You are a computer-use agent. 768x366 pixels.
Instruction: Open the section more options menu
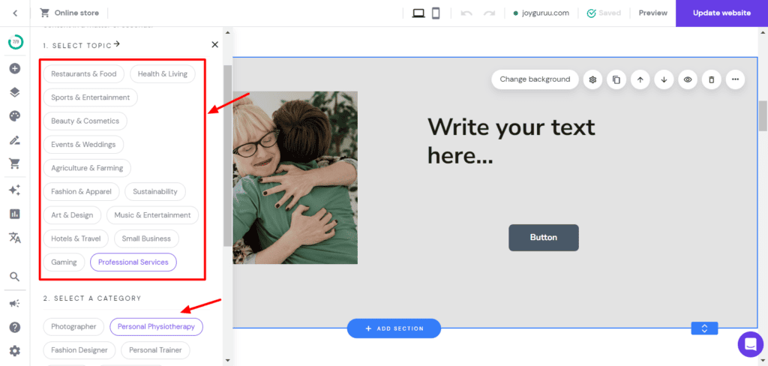[x=735, y=79]
